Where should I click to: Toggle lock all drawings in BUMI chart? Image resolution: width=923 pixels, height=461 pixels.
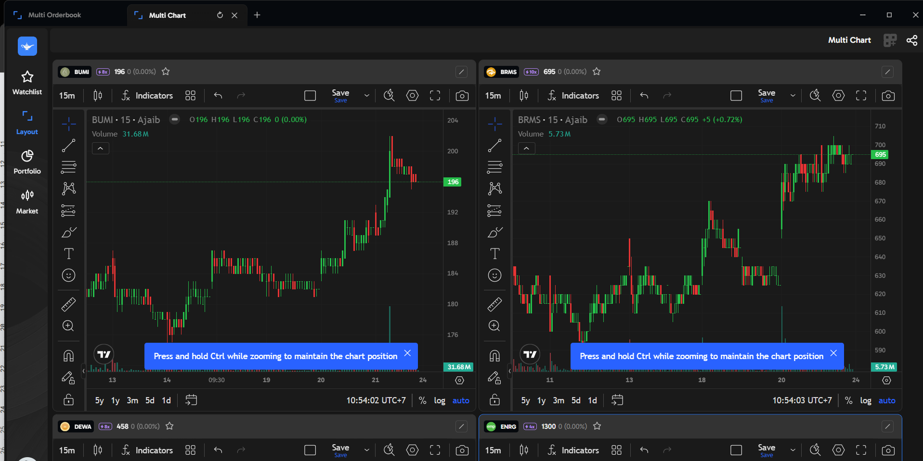click(68, 399)
